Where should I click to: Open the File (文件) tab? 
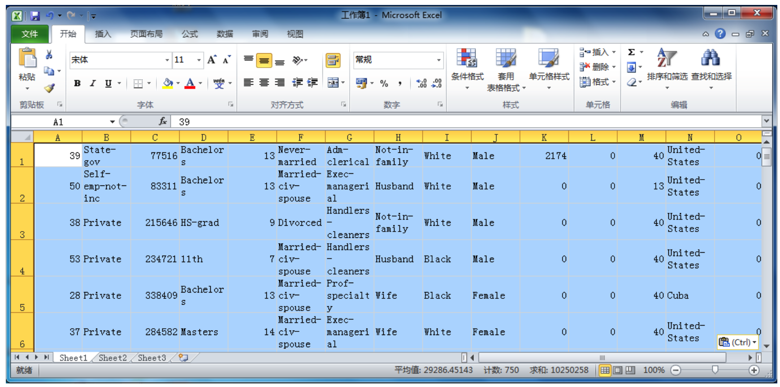[30, 34]
